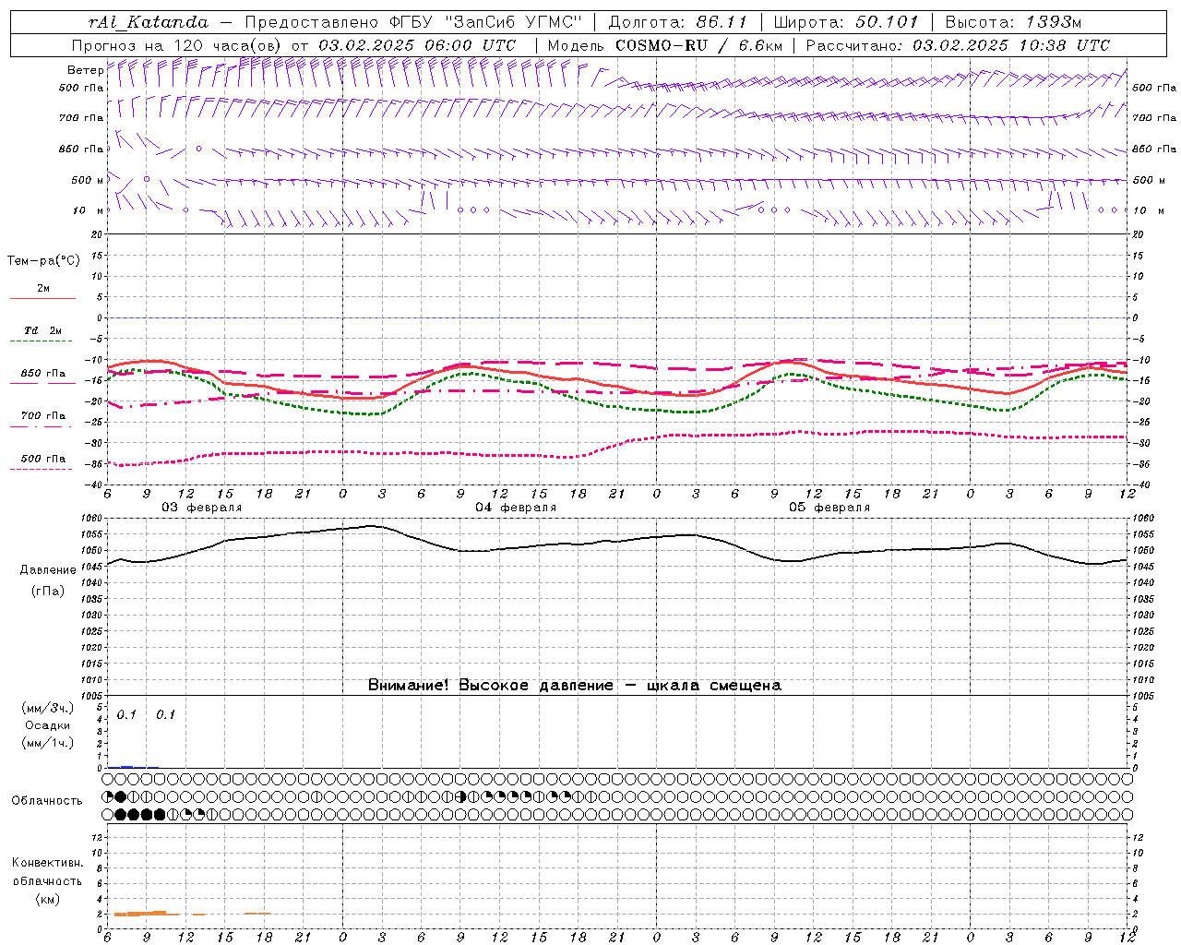
Task: Click the station name rAl_Katanda in header
Action: tap(149, 22)
